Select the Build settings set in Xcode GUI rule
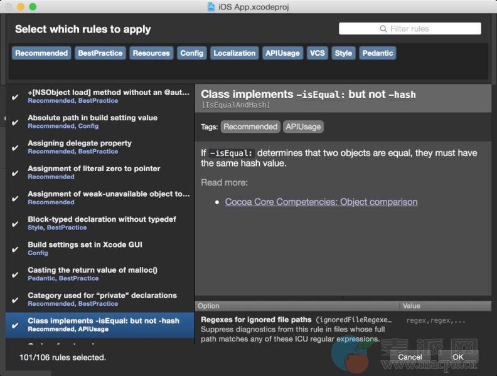 pos(85,245)
